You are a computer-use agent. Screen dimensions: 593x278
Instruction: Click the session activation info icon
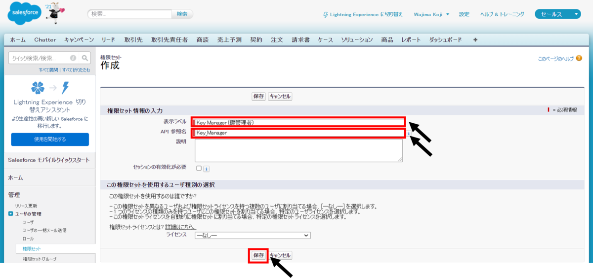(207, 169)
